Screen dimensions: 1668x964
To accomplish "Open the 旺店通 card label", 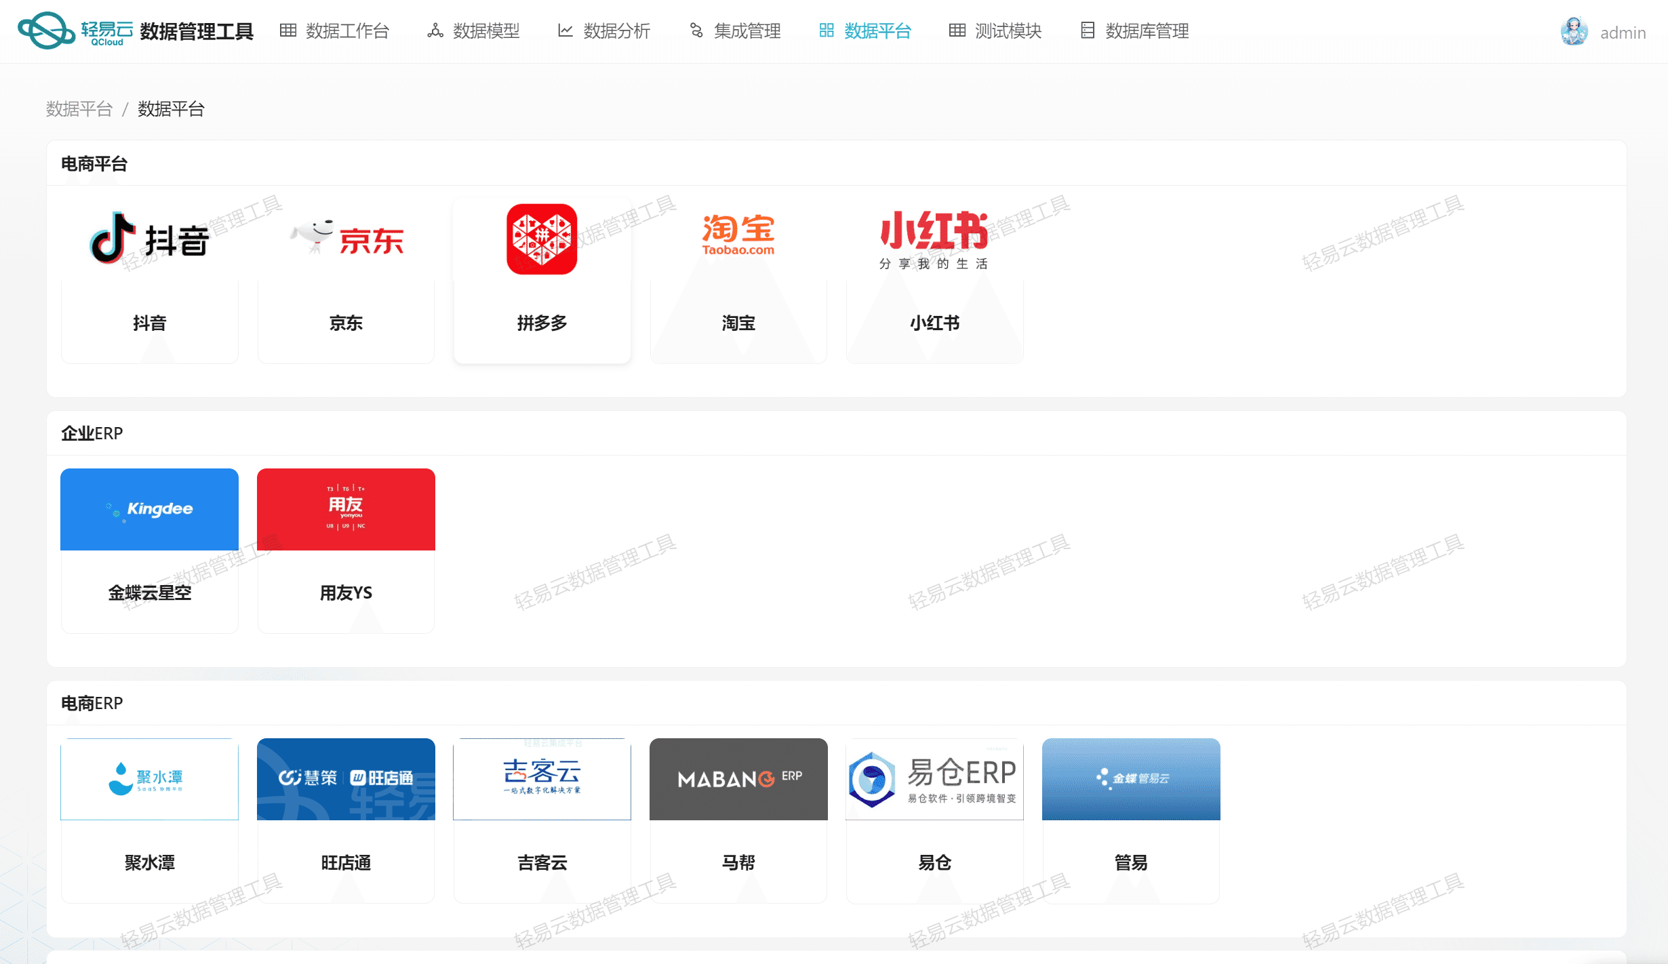I will coord(346,863).
